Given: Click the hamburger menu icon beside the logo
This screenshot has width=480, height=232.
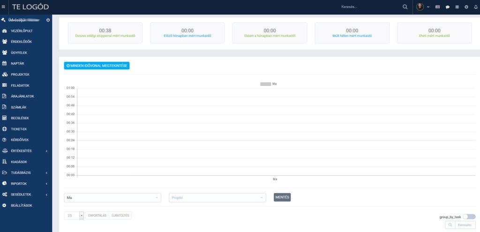Looking at the screenshot, I should click(4, 7).
